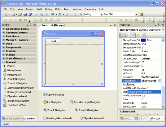Open the Rubberband property dropdown arrow
166x127 pixels.
[x=159, y=81]
